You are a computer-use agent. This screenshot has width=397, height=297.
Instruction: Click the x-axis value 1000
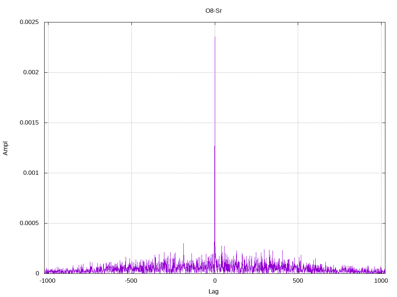(381, 281)
